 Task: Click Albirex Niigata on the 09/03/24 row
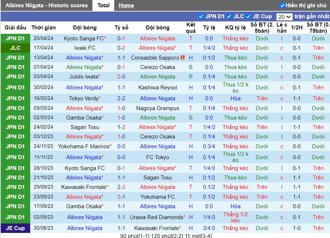click(x=84, y=108)
